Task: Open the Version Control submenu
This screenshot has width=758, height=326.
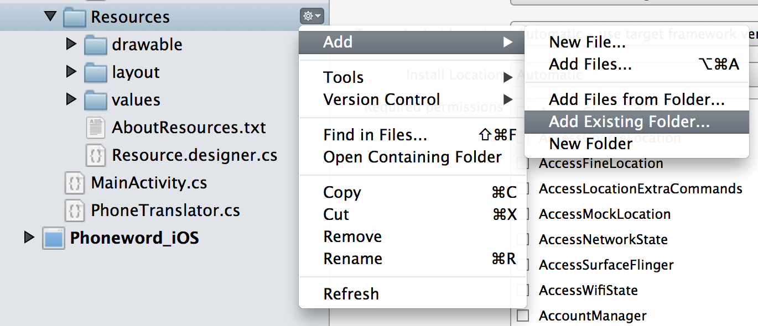Action: [x=382, y=99]
